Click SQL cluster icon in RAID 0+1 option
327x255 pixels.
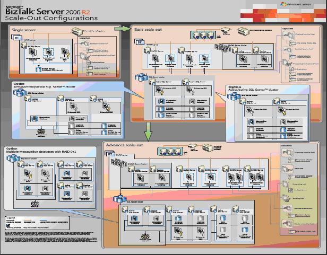13,158
